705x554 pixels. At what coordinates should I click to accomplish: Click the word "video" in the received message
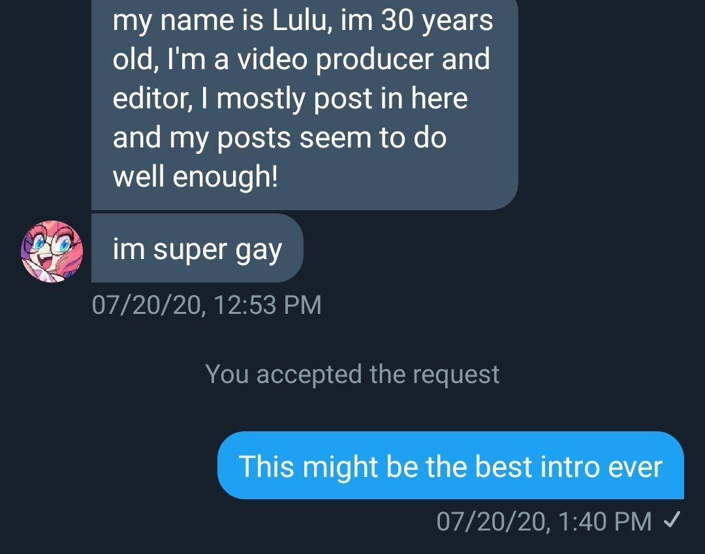tap(272, 59)
